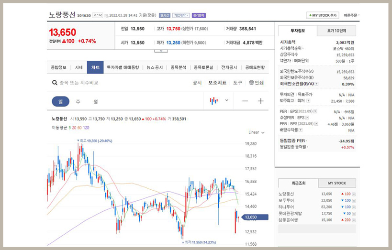Toggle the 120-day moving average
Screen dimensions: 392x250
point(86,128)
